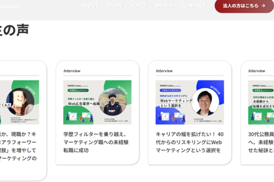
Task: Open article 30代公務員 title link
Action: point(261,142)
